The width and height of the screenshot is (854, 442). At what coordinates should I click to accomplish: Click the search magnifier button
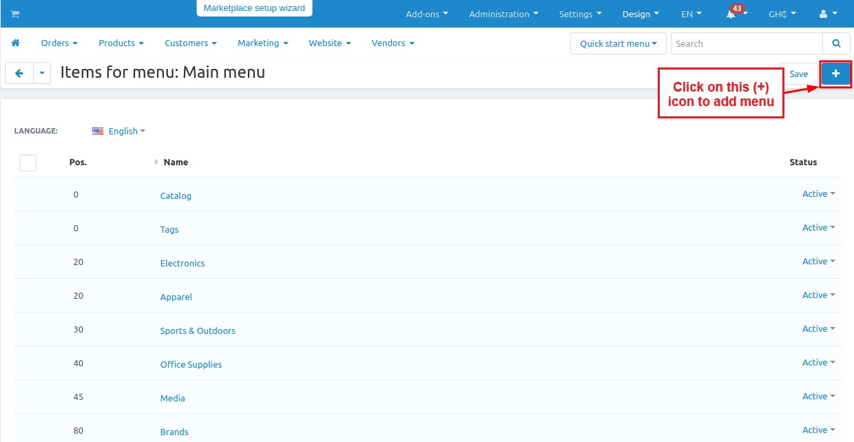coord(836,43)
